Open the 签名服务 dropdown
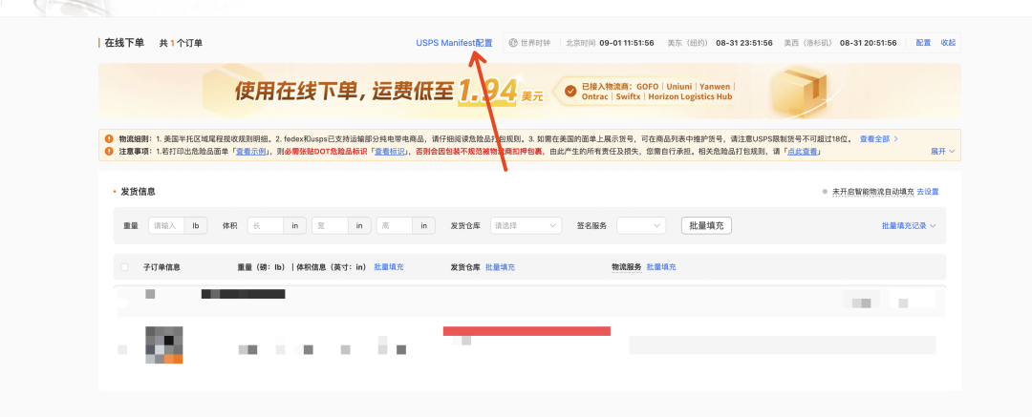 (641, 225)
